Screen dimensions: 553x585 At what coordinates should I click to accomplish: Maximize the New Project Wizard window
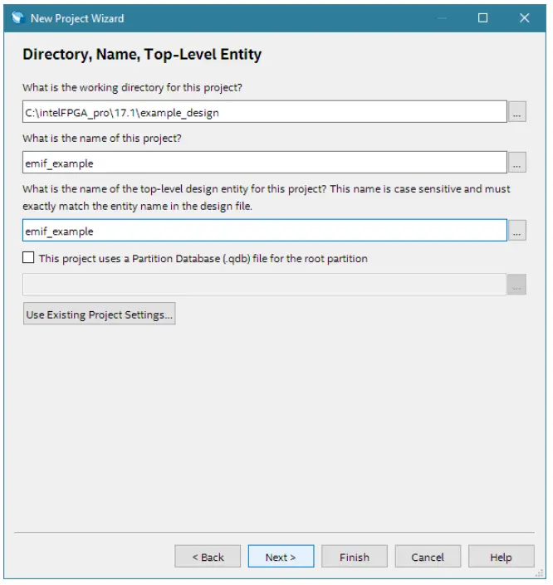coord(483,17)
